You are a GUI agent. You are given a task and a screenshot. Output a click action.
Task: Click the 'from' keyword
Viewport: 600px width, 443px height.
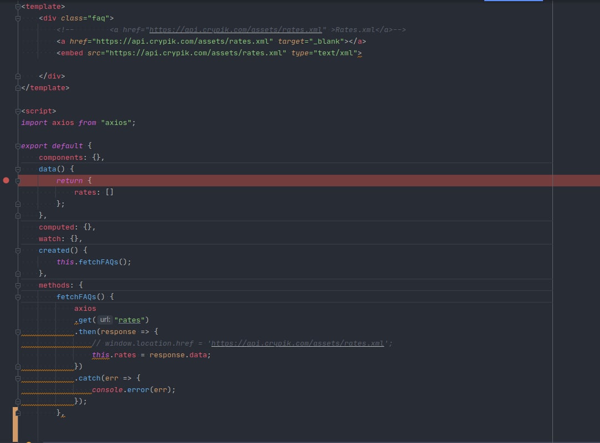tap(87, 123)
